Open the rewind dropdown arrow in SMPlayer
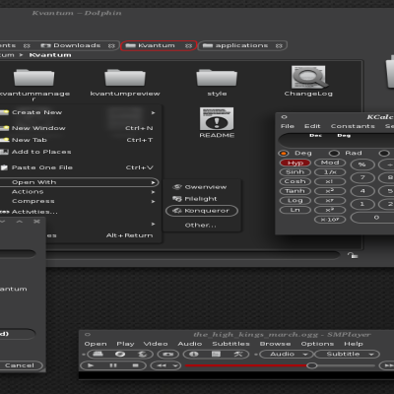This screenshot has height=394, width=394. pyautogui.click(x=175, y=365)
